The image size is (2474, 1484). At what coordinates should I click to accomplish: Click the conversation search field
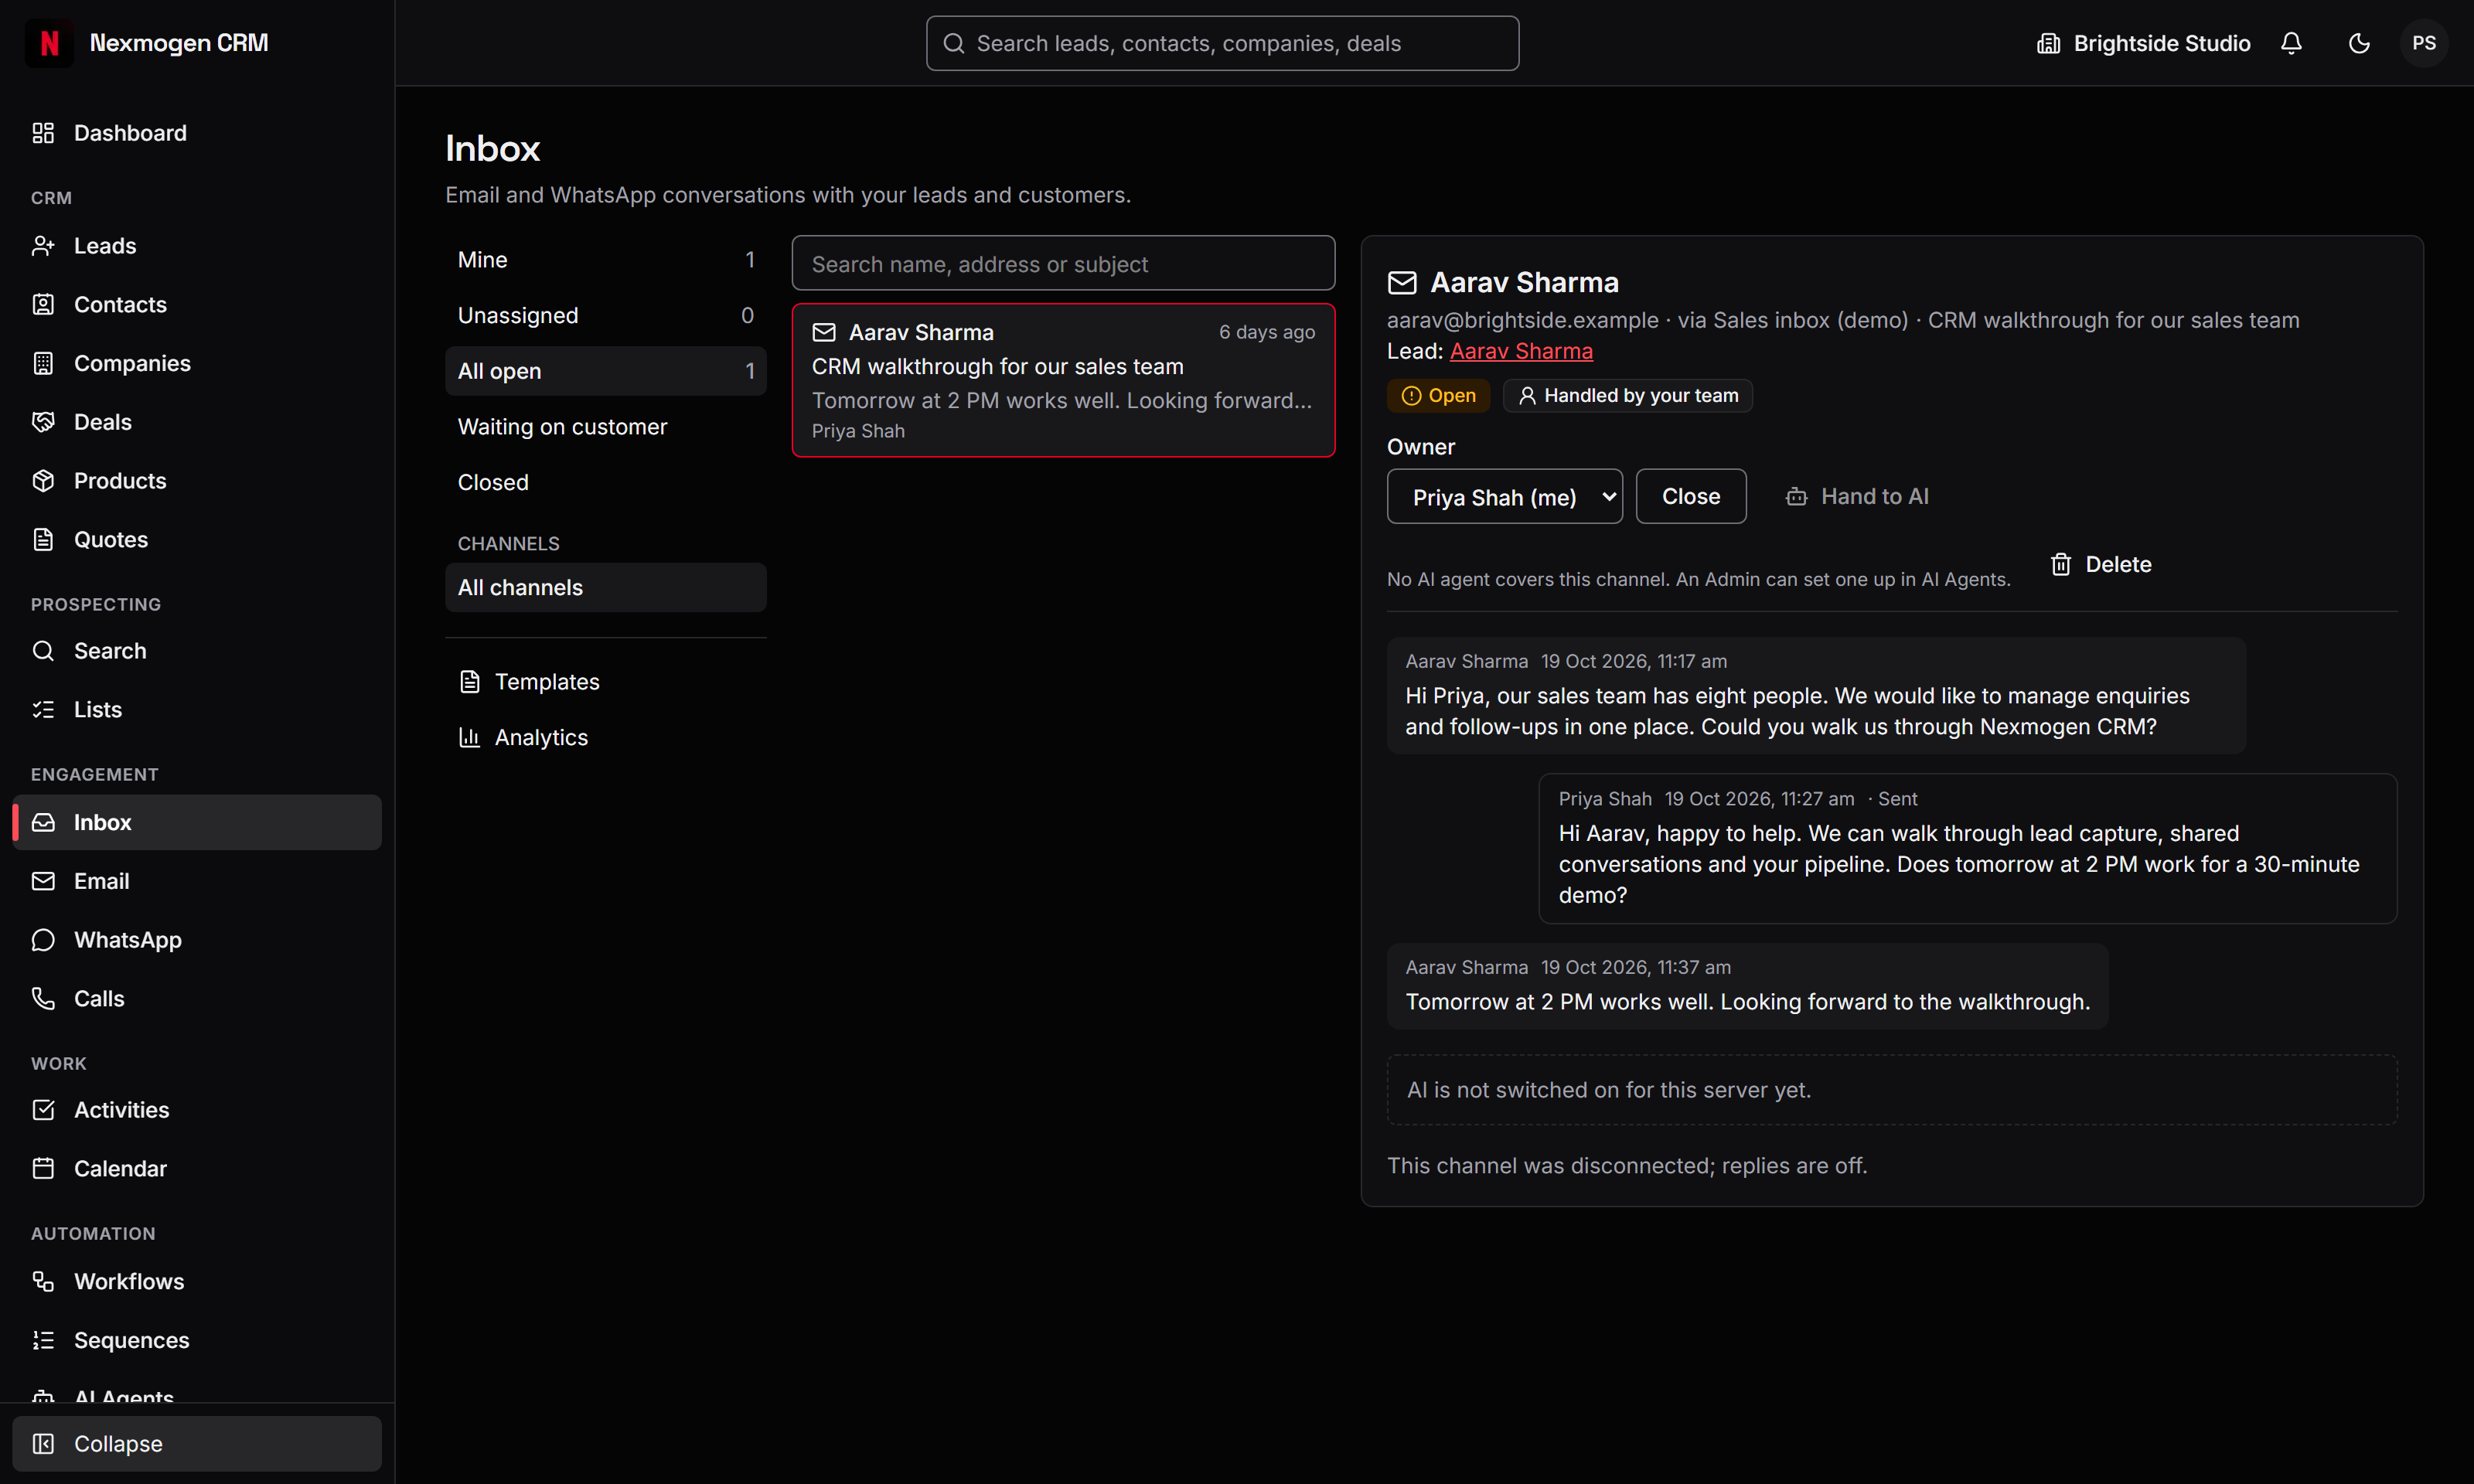click(1063, 264)
